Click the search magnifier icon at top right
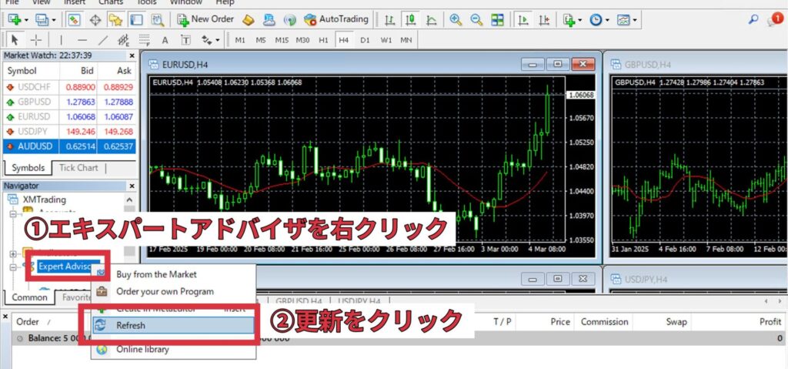The width and height of the screenshot is (788, 369). click(753, 19)
